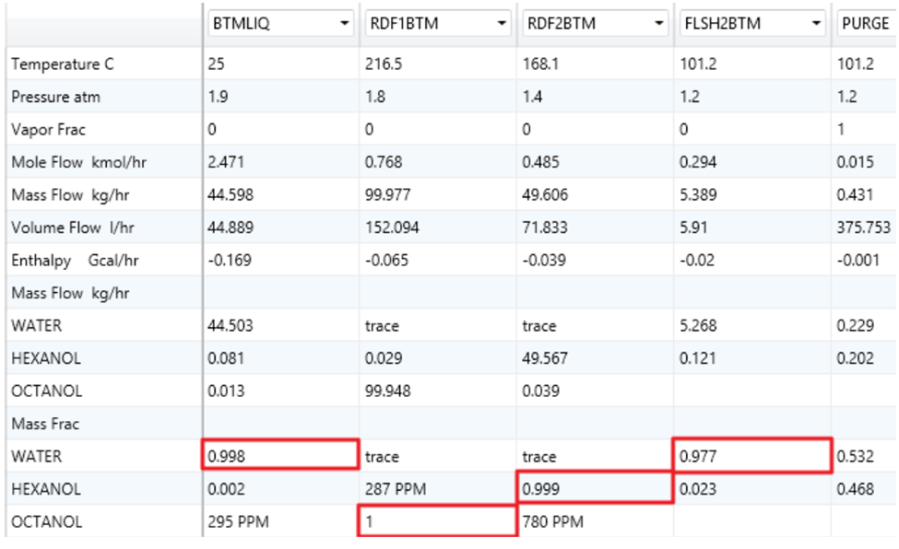The width and height of the screenshot is (899, 549).
Task: Expand the RDF1BTM stream dropdown
Action: tap(501, 24)
